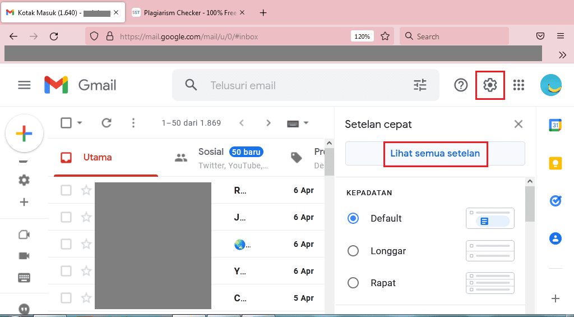The width and height of the screenshot is (574, 317).
Task: Click the sidebar keyboard icon
Action: [x=24, y=277]
